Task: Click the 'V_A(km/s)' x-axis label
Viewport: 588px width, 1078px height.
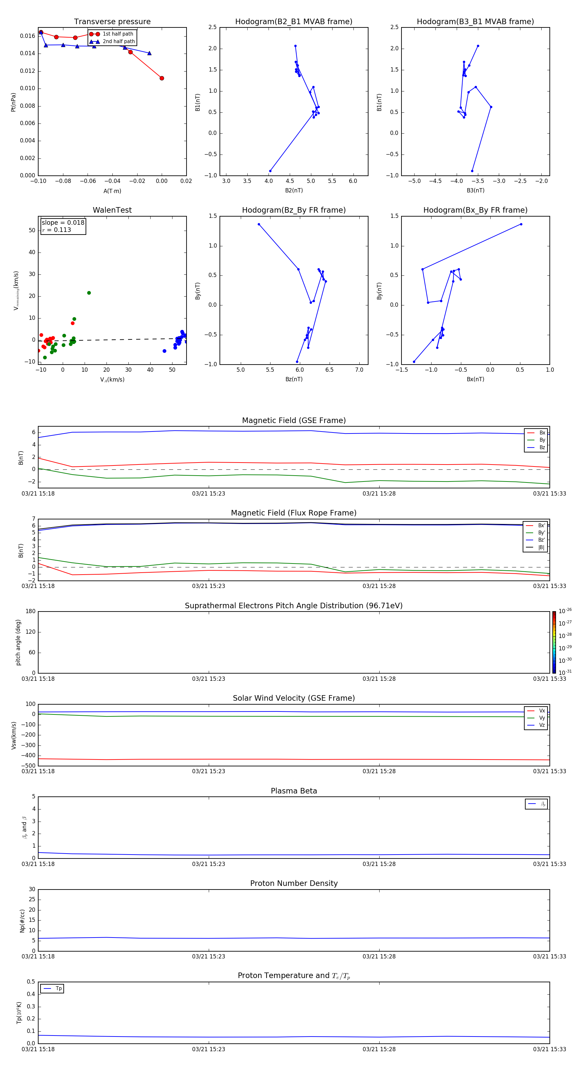Action: tap(112, 380)
